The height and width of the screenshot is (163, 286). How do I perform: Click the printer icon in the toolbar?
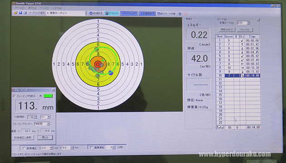coord(25,13)
